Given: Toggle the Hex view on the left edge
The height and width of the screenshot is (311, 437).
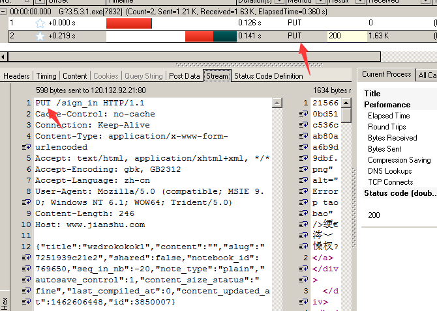Looking at the screenshot, I should pos(5,302).
